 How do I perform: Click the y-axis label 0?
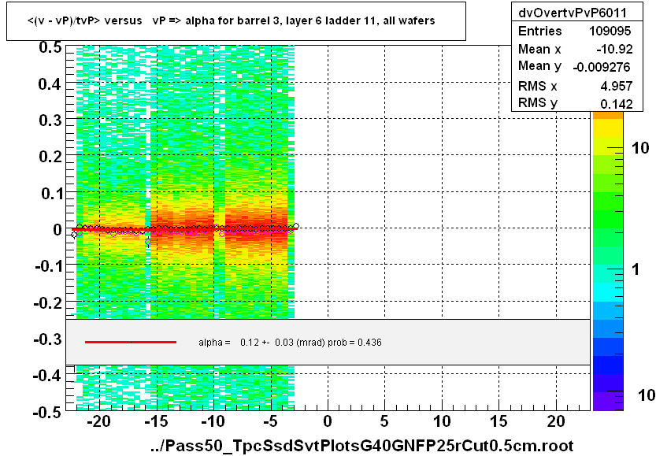coord(57,229)
